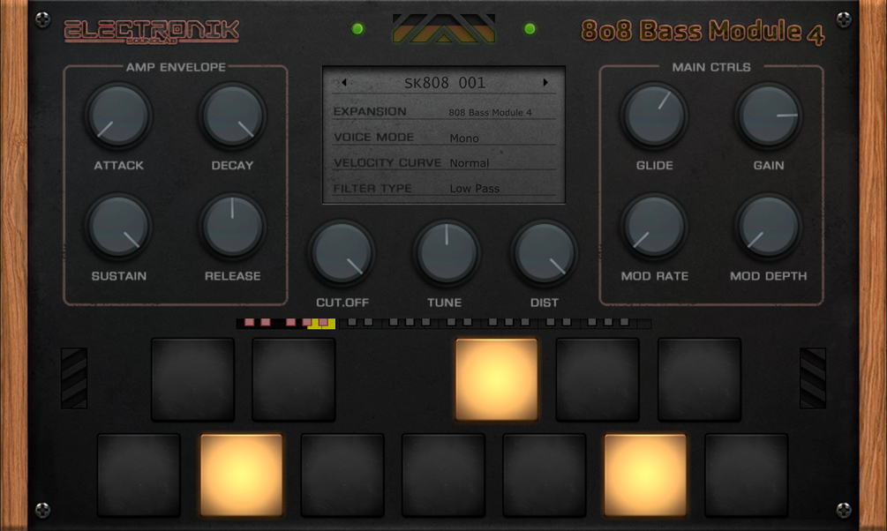Open the Expansion value 808 Bass Module 4
This screenshot has height=531, width=887.
pyautogui.click(x=490, y=113)
